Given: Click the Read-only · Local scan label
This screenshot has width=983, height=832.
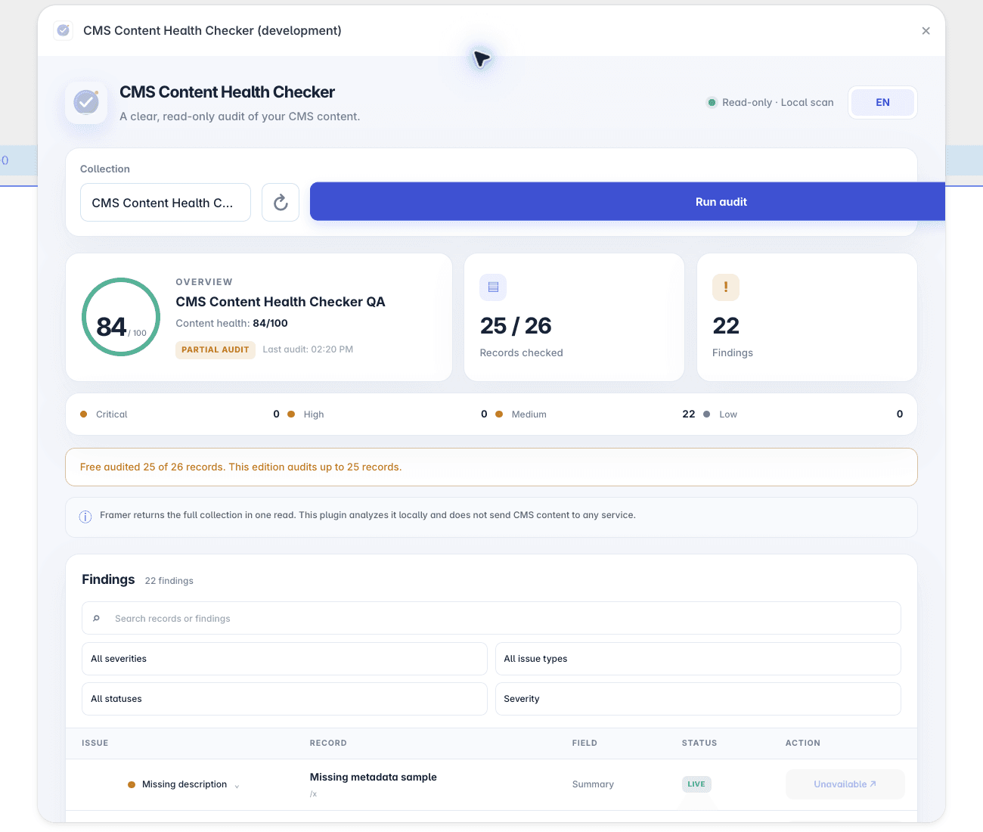Looking at the screenshot, I should (778, 102).
